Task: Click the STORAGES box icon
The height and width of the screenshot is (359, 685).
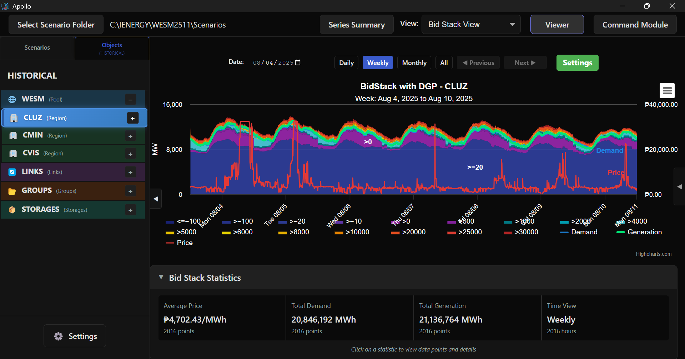Action: (12, 210)
